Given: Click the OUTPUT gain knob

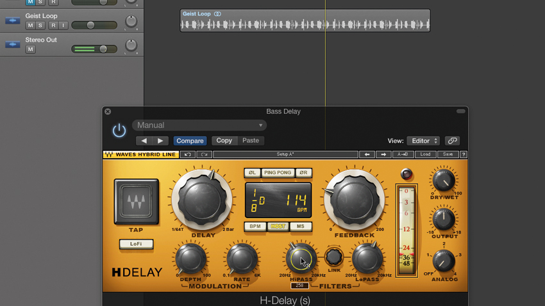Looking at the screenshot, I should coord(444,220).
